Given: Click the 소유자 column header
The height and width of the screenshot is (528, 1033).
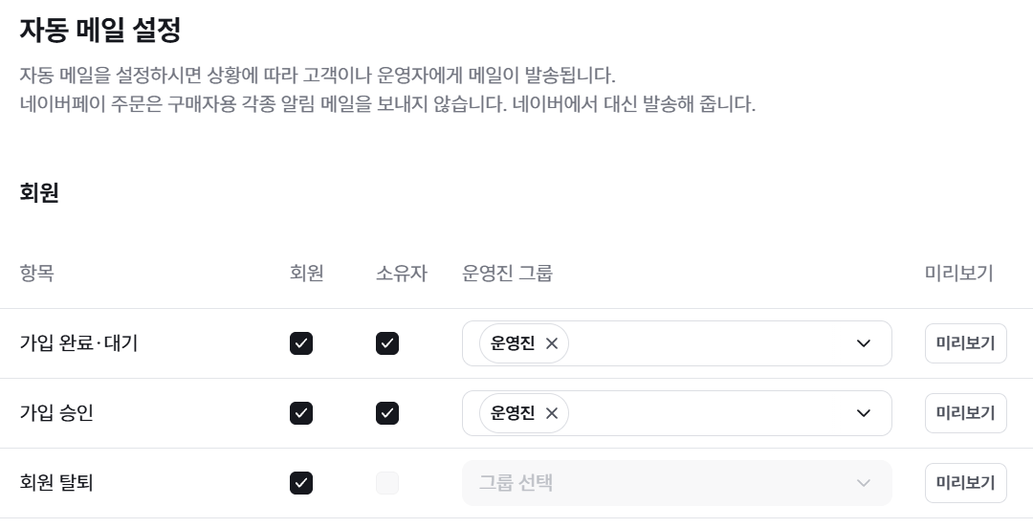Looking at the screenshot, I should tap(402, 274).
